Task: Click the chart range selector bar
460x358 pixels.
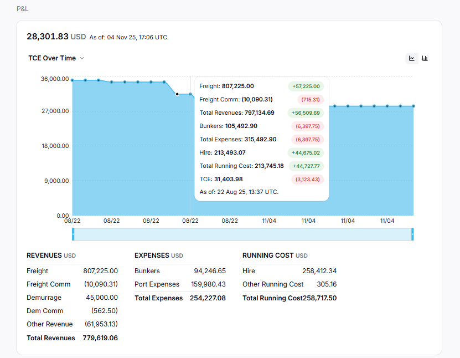Action: (243, 234)
